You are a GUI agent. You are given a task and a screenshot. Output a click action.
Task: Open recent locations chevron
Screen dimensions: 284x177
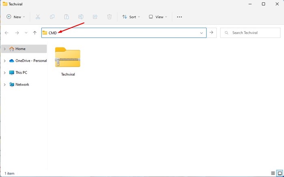(x=26, y=33)
